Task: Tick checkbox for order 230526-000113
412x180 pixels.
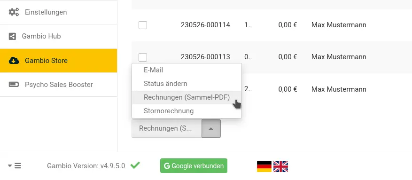Action: pos(143,57)
